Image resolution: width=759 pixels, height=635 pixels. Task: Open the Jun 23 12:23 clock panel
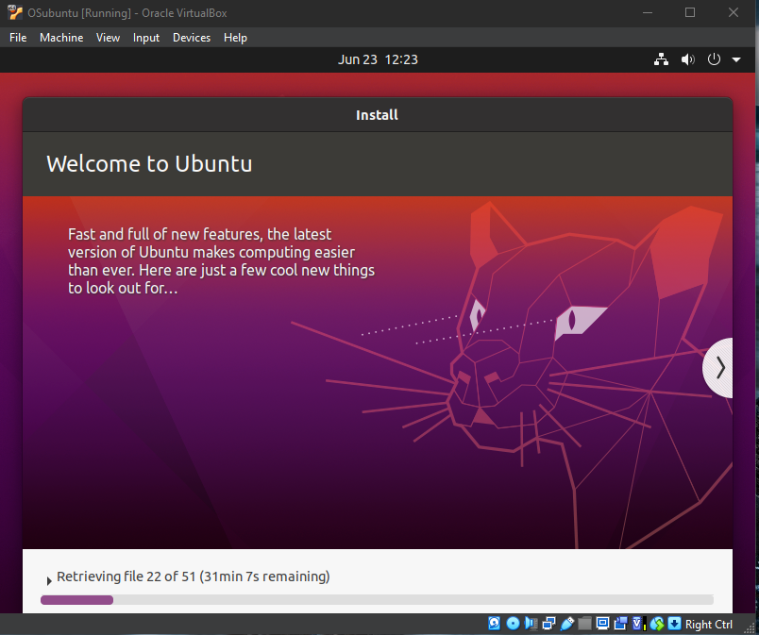click(378, 59)
